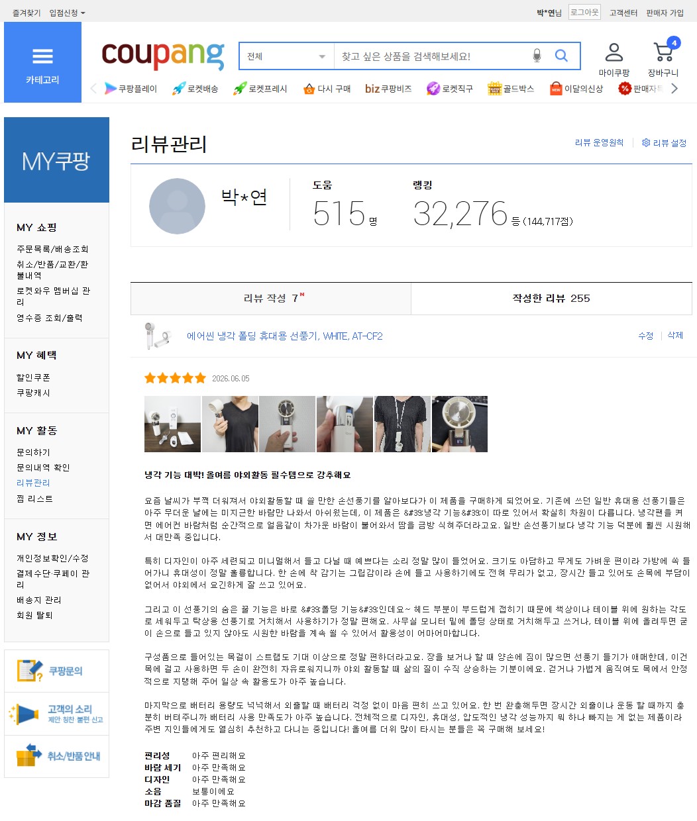Open 리뷰관리 in sidebar
The image size is (697, 821).
point(33,483)
